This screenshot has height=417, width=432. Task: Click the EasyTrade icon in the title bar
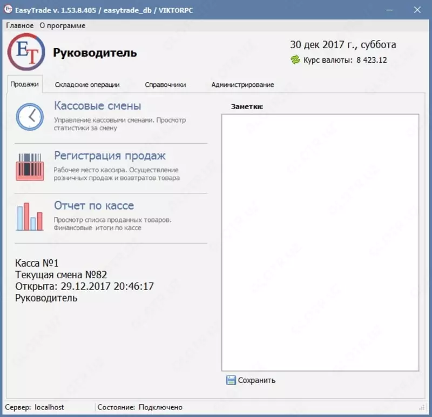coord(8,9)
